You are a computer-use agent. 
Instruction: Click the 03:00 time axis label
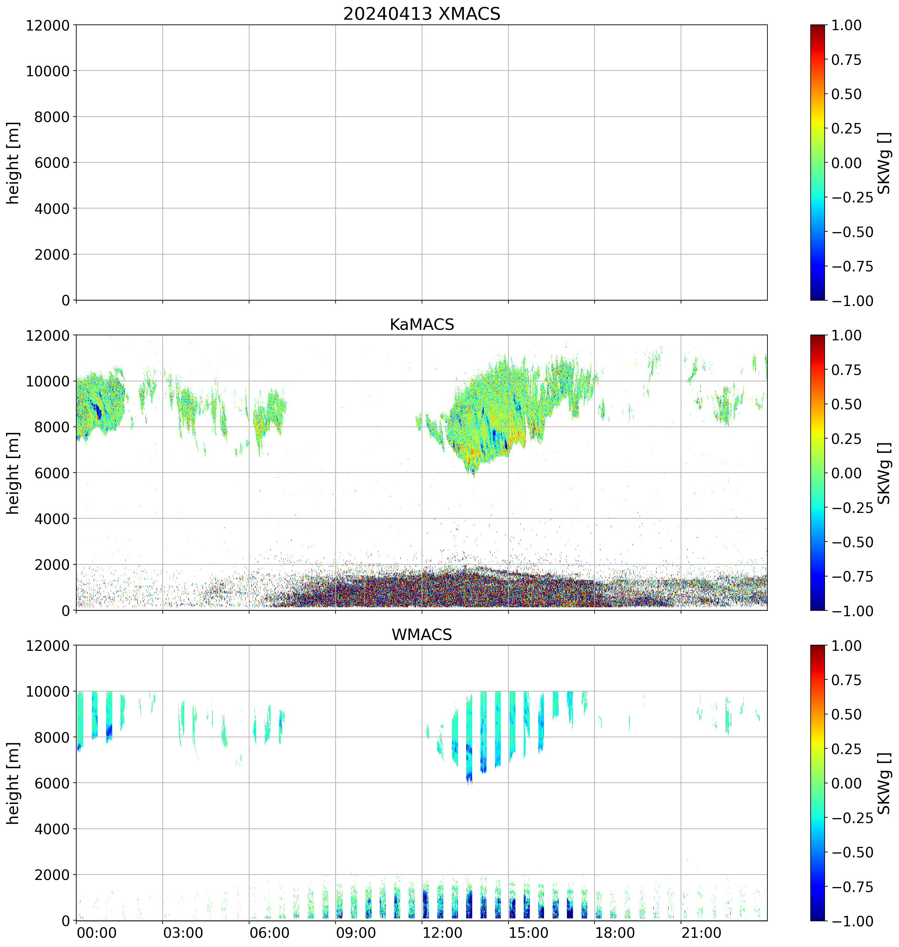tap(183, 933)
